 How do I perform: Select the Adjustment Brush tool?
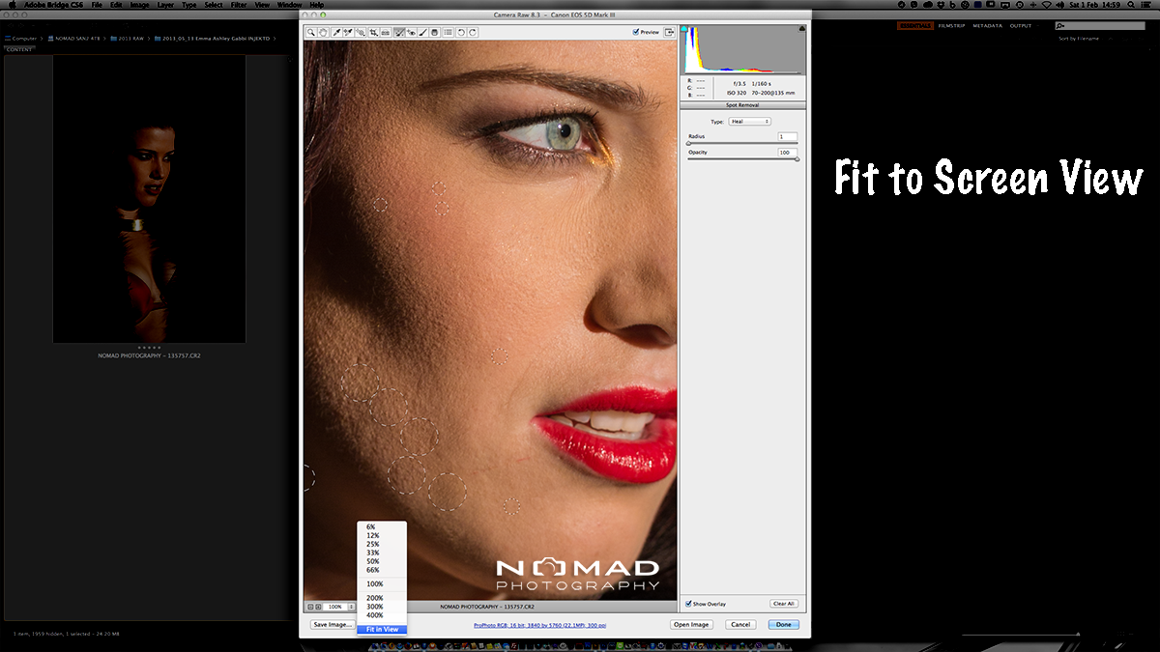point(423,32)
